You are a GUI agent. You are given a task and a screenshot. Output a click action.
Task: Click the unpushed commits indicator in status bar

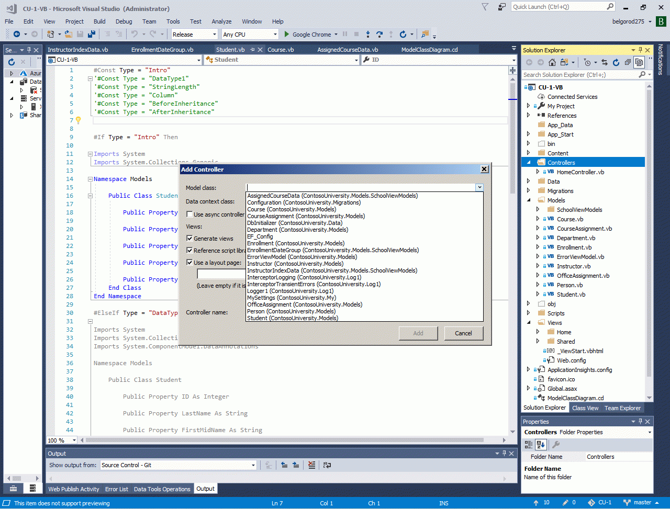[542, 503]
